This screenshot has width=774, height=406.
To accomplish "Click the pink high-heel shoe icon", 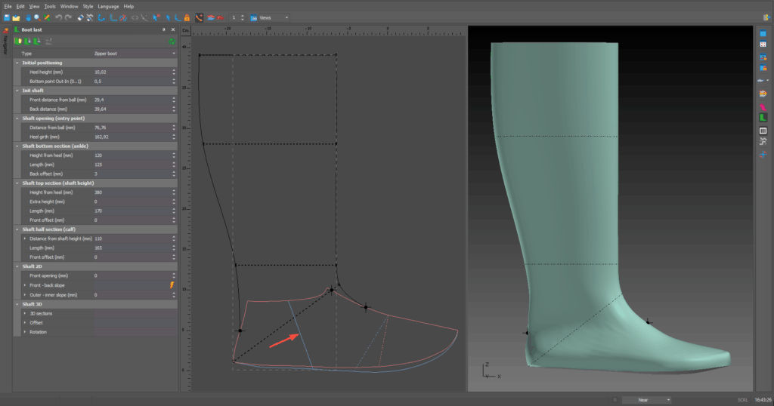I will click(763, 106).
